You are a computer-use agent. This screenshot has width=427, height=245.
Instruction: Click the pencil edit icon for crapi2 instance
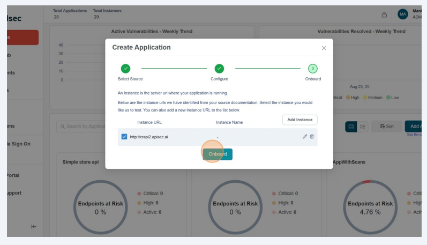tap(305, 137)
